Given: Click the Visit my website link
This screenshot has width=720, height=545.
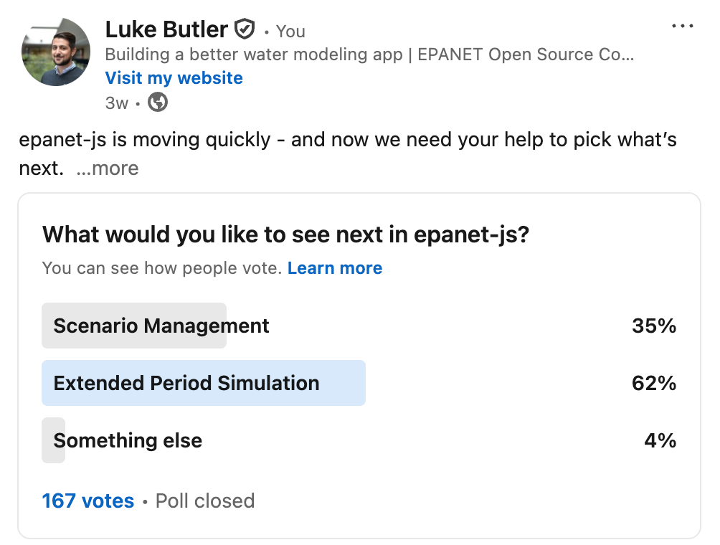Looking at the screenshot, I should pyautogui.click(x=174, y=77).
